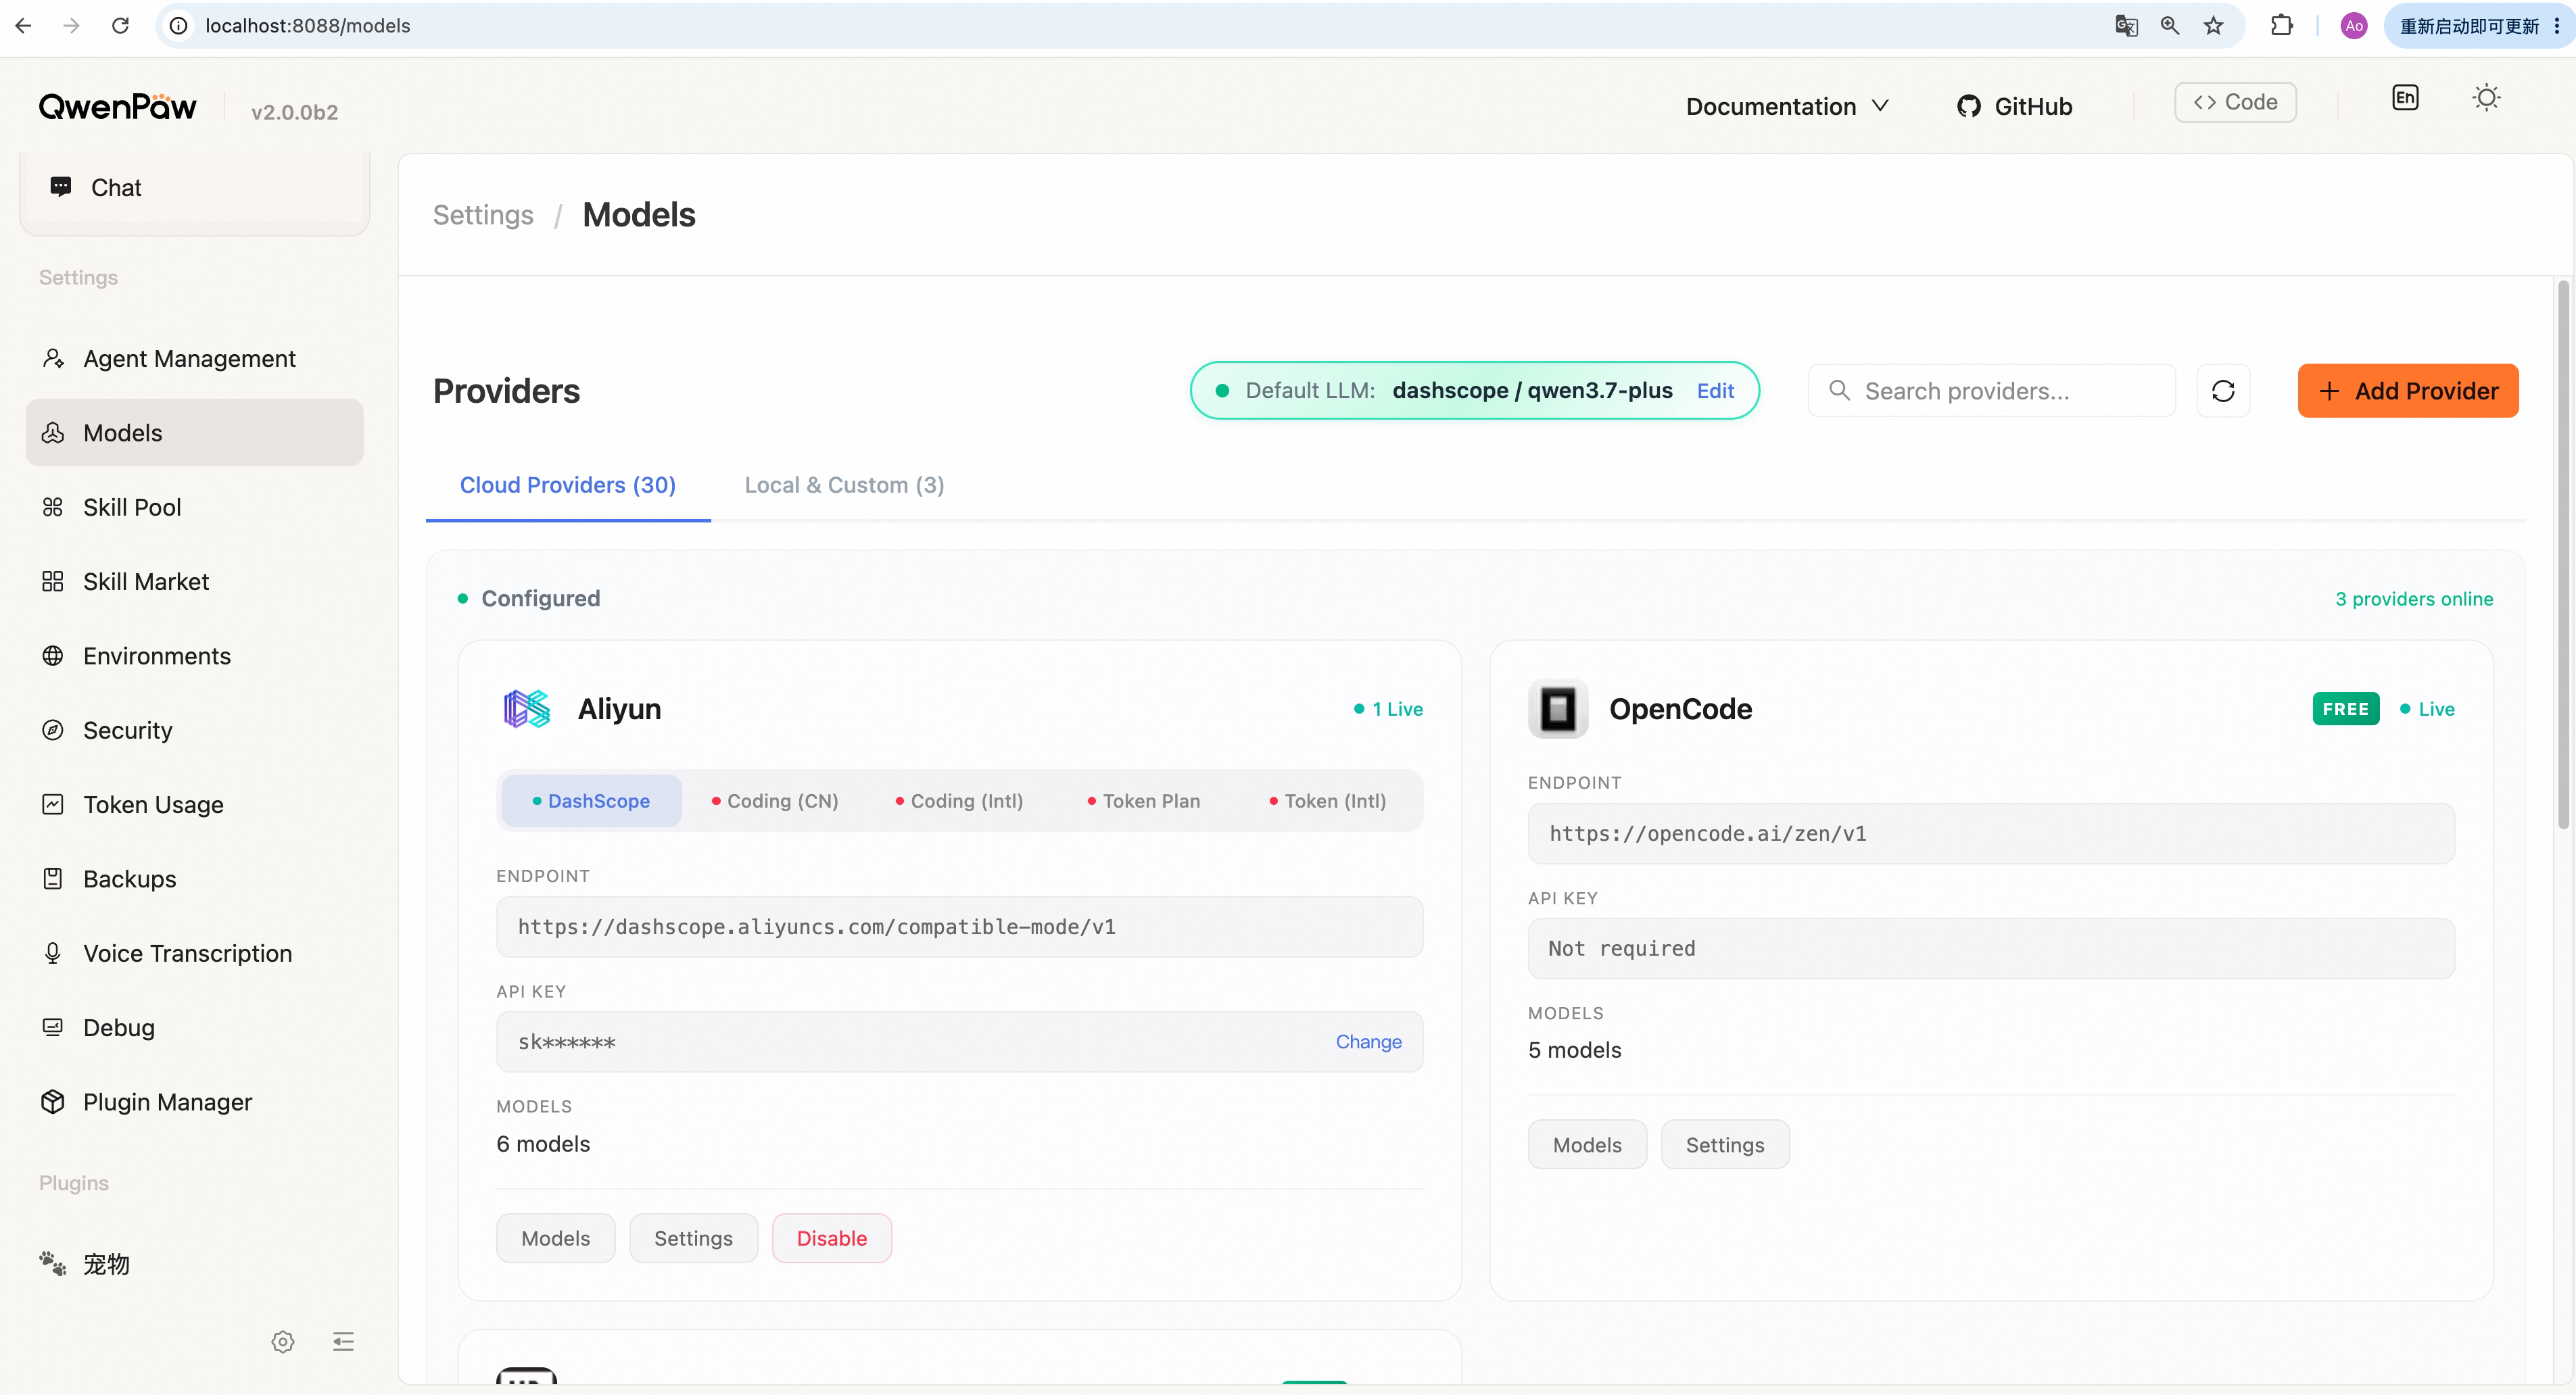Viewport: 2576px width, 1395px height.
Task: Open the browser profile avatar
Action: point(2353,26)
